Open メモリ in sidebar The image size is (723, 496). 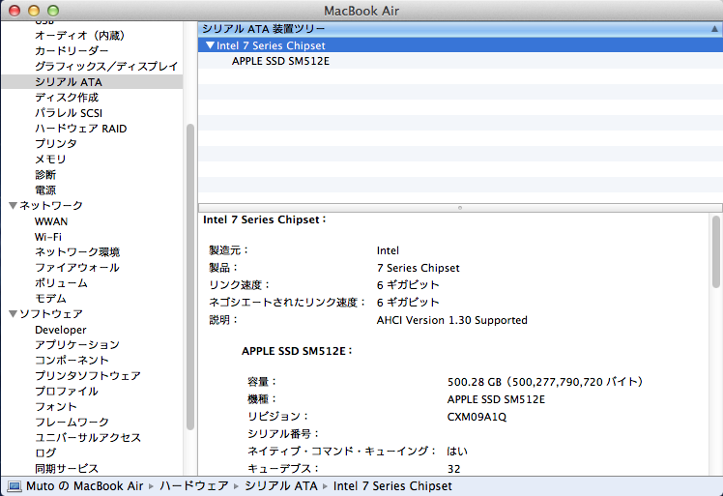click(x=50, y=160)
